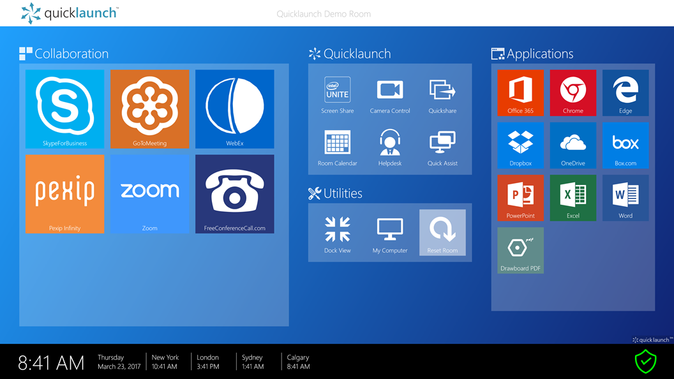Open the Chrome browser tile

click(x=573, y=93)
